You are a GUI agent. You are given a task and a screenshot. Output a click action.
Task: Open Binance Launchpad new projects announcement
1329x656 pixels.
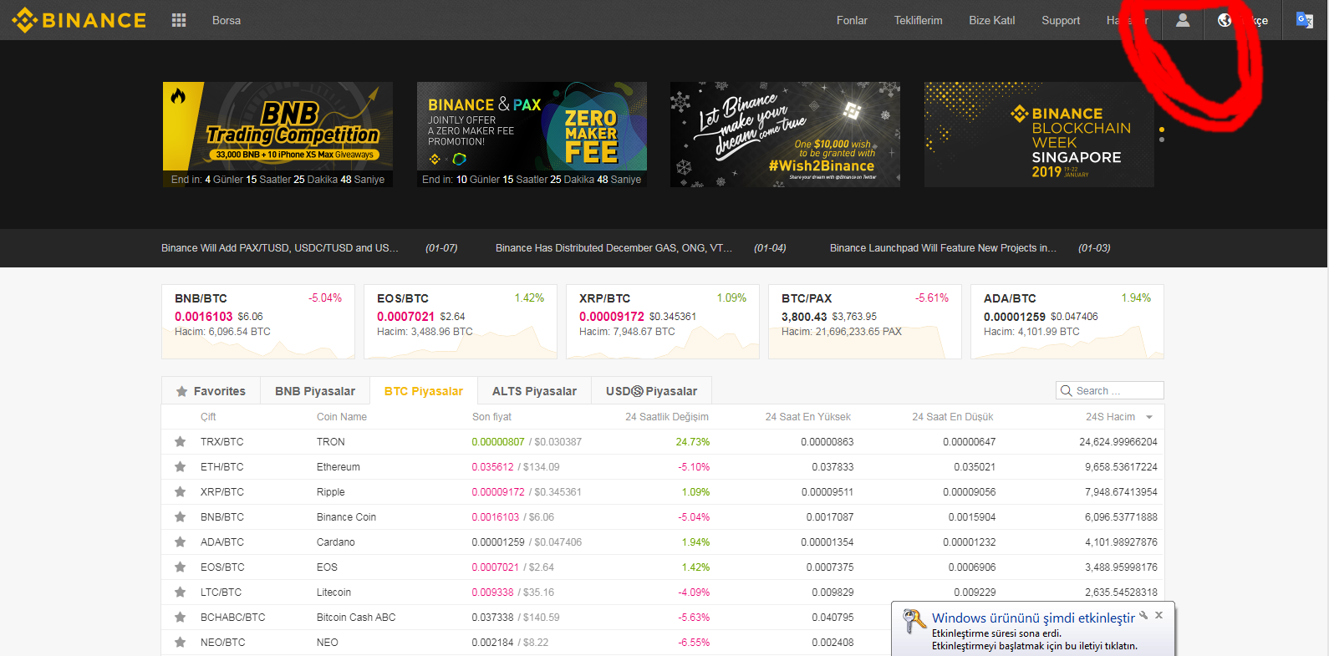click(x=943, y=248)
